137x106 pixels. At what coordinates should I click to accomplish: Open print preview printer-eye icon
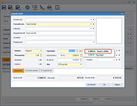(50, 8)
